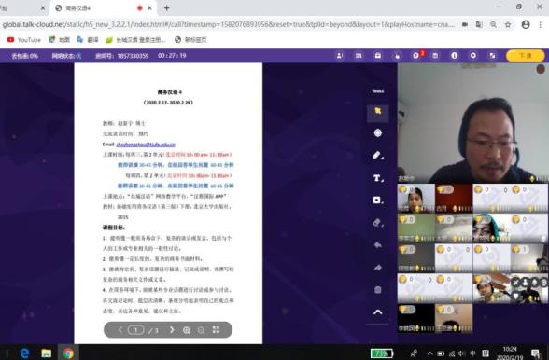This screenshot has height=360, width=549.
Task: Switch to the first browser tab
Action: [22, 7]
